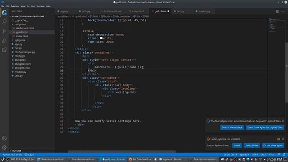Open pylint notification gear settings
This screenshot has width=288, height=162.
(x=279, y=139)
